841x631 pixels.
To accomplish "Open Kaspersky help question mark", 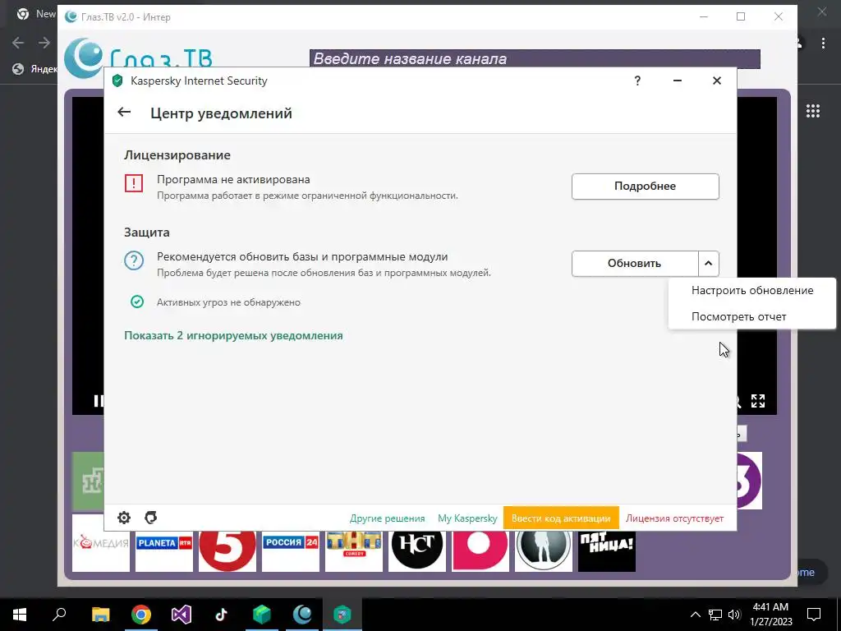I will click(637, 81).
